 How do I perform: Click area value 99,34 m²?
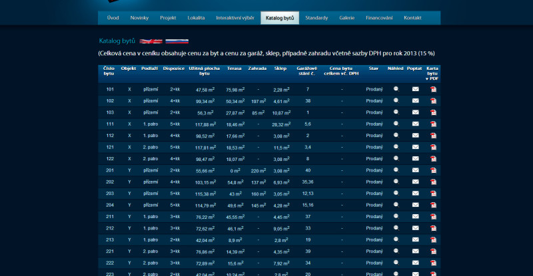(205, 101)
